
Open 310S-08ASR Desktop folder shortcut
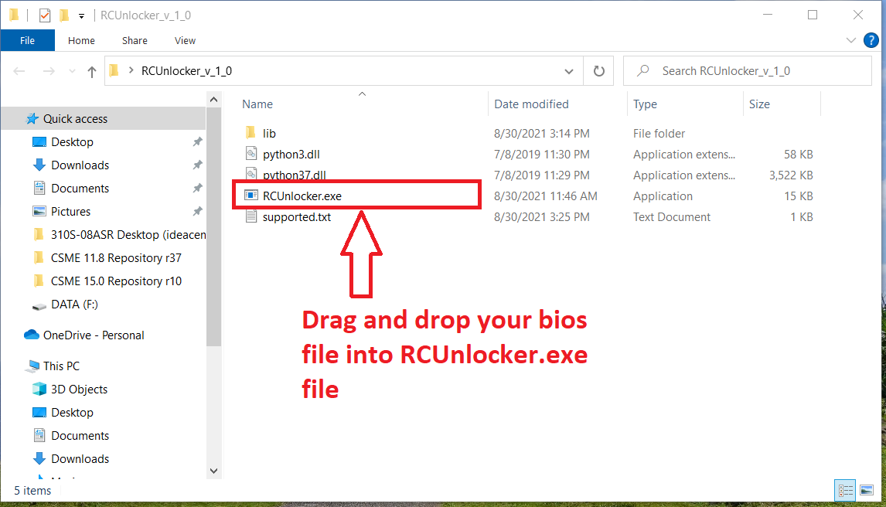[120, 235]
